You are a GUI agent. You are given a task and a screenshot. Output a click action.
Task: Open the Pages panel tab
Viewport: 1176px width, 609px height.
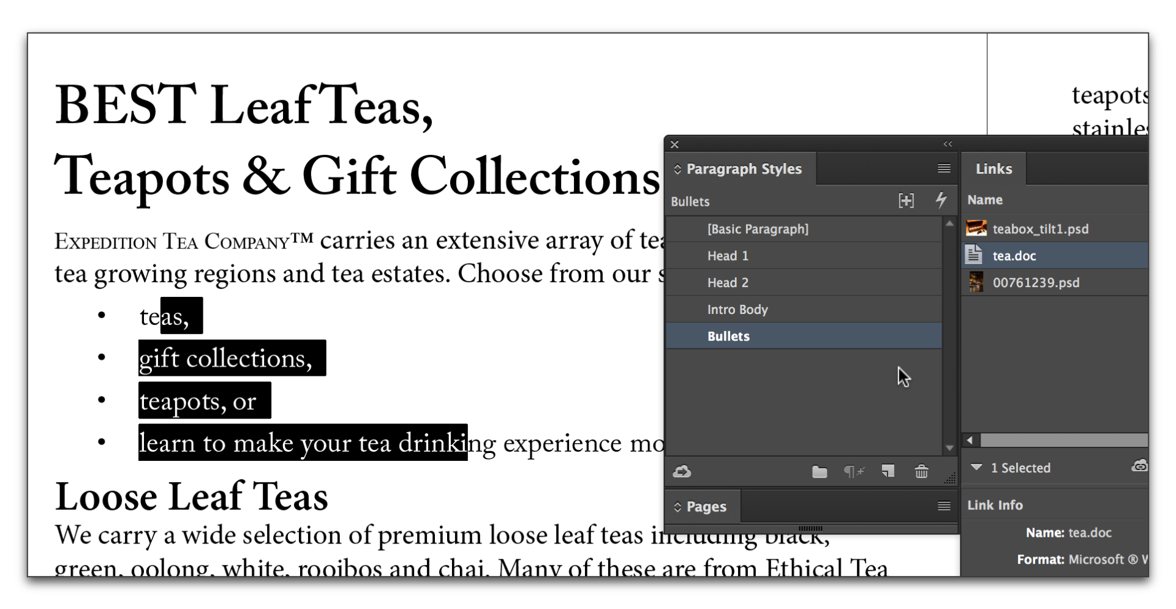pos(706,506)
